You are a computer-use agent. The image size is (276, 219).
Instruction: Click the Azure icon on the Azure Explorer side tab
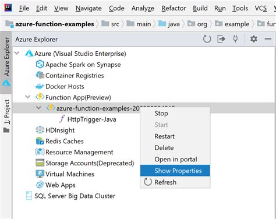click(x=6, y=83)
